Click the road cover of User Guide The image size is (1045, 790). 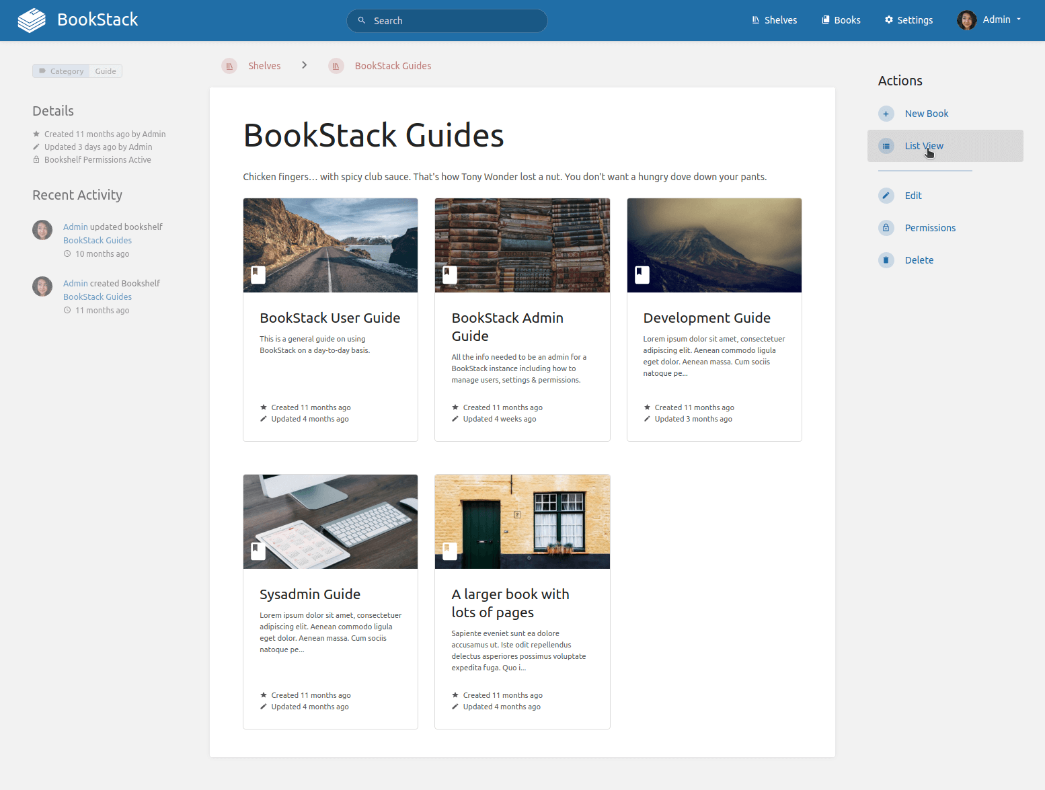[x=330, y=245]
